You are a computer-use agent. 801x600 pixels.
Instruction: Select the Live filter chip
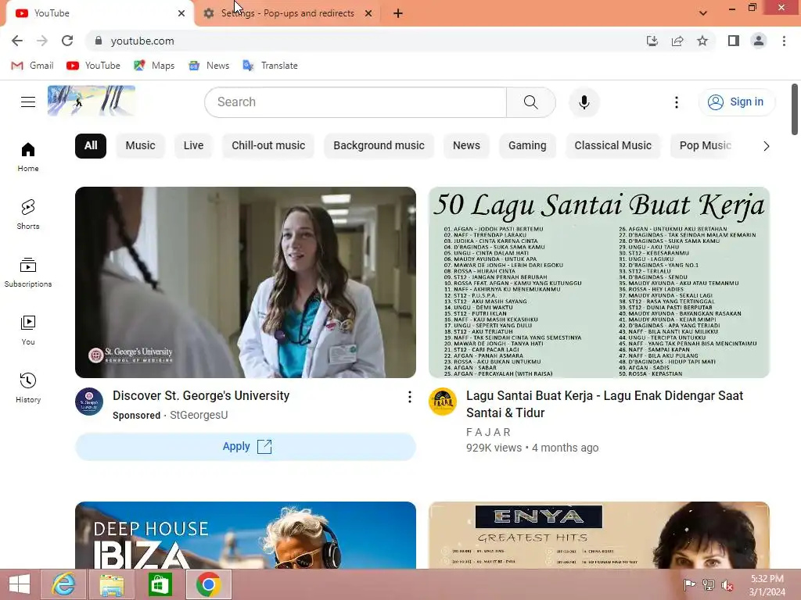(x=194, y=146)
